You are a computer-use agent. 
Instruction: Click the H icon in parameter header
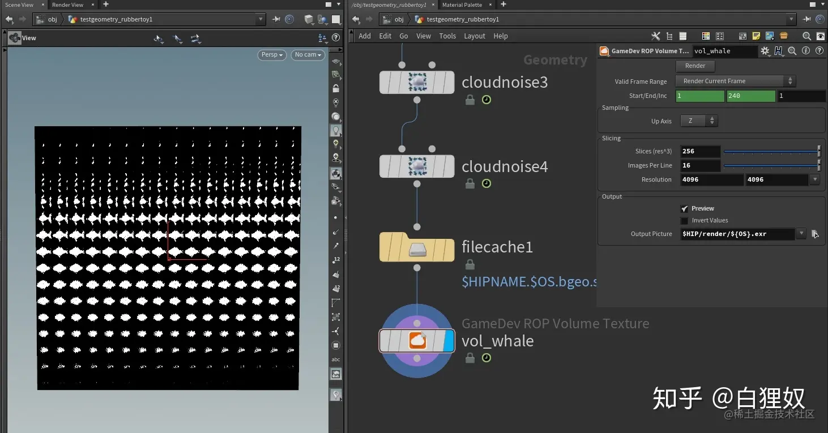(x=779, y=51)
